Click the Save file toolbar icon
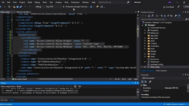 18,7
